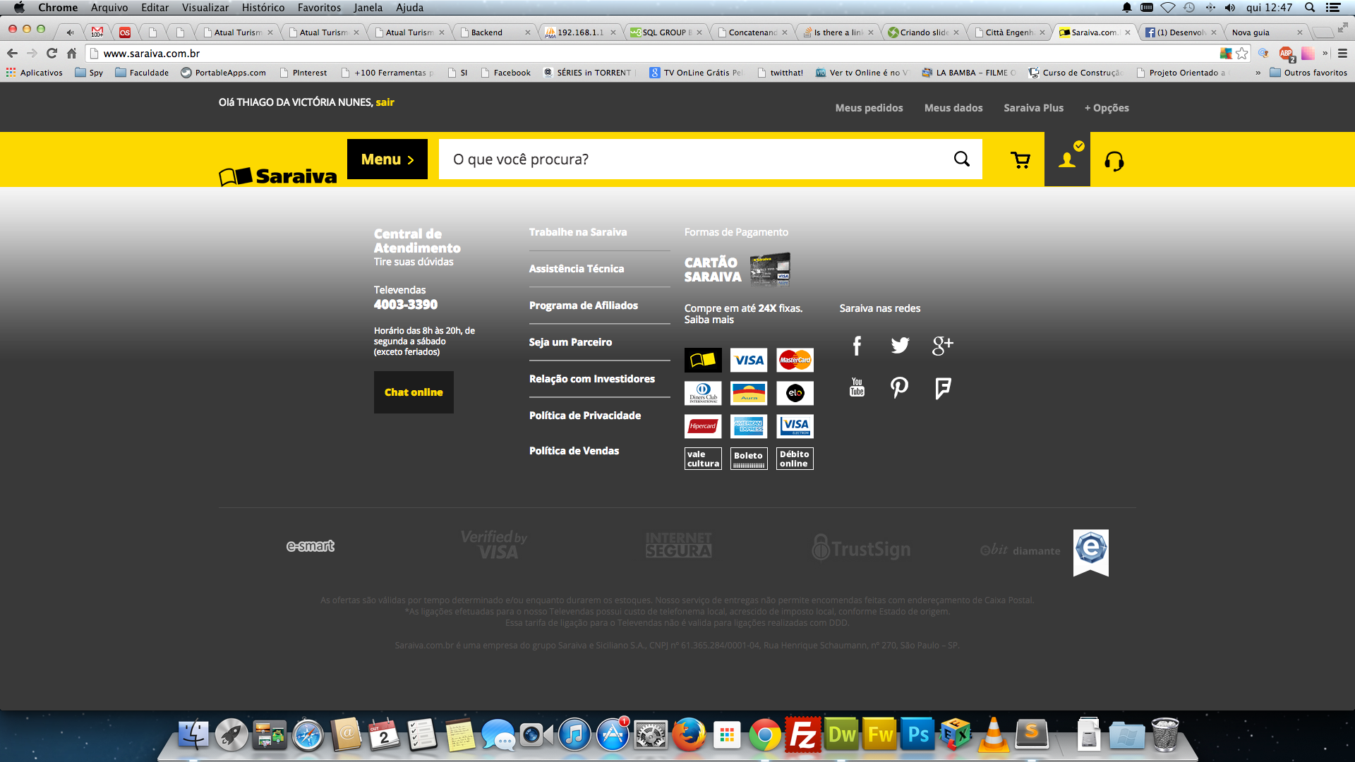Click the Elo payment icon
Viewport: 1355px width, 762px height.
click(795, 393)
